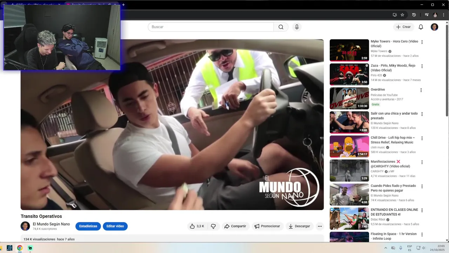The image size is (449, 253).
Task: Open Chrome media controls icon
Action: click(427, 15)
